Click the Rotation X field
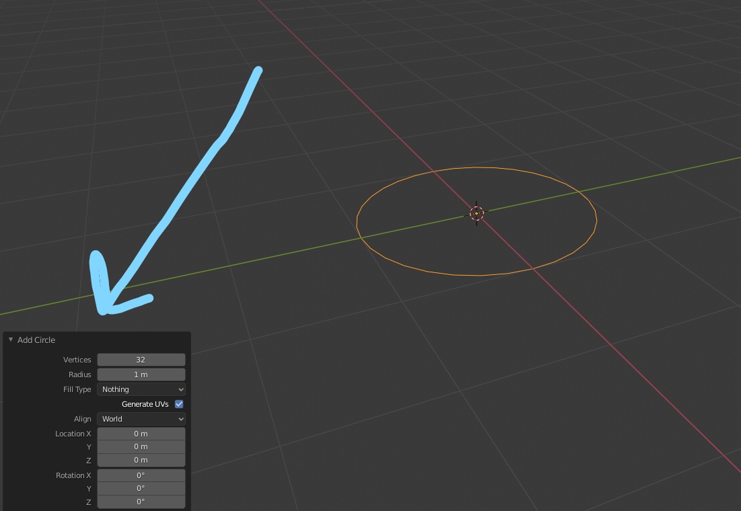Viewport: 741px width, 511px height. 141,475
